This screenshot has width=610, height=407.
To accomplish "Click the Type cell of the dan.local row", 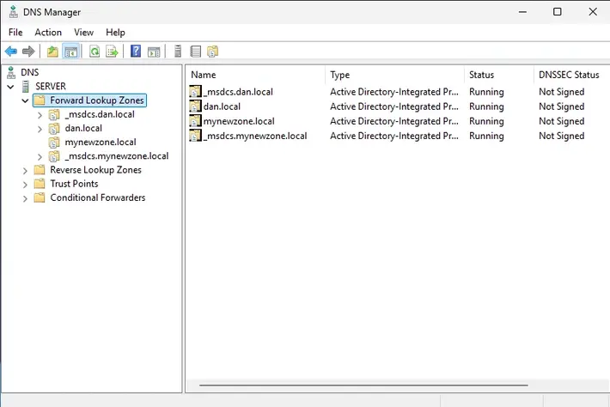I will pyautogui.click(x=394, y=106).
